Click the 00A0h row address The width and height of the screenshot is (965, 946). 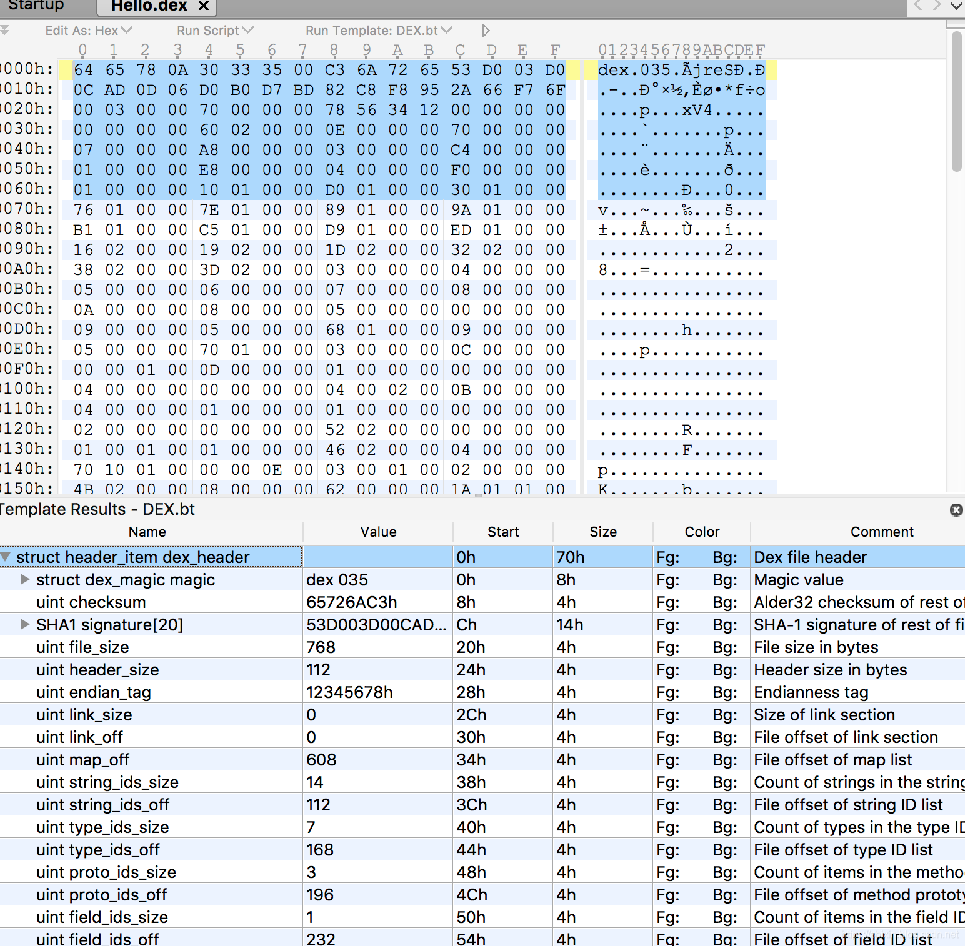[x=26, y=269]
